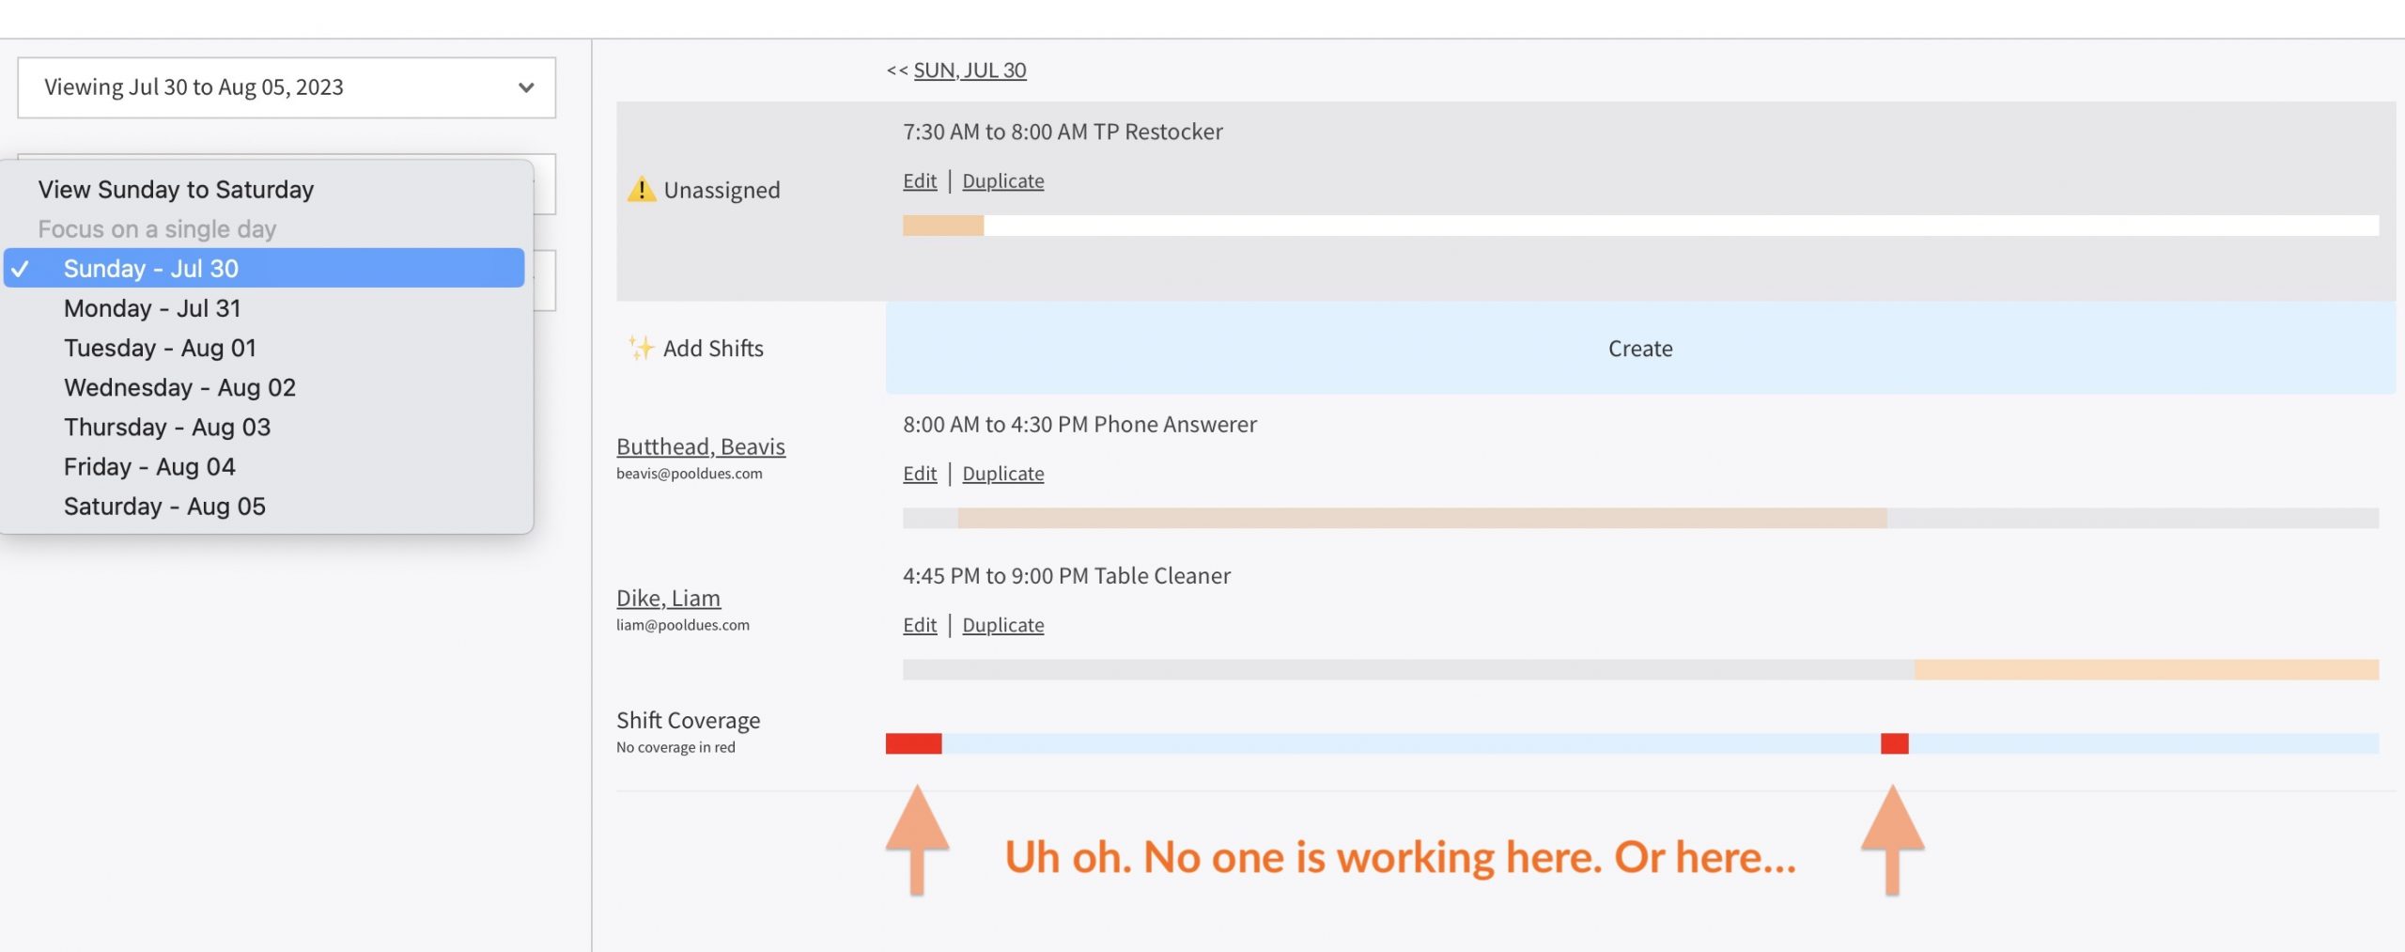Viewport: 2405px width, 952px height.
Task: Click the unassigned warning triangle icon
Action: 641,190
